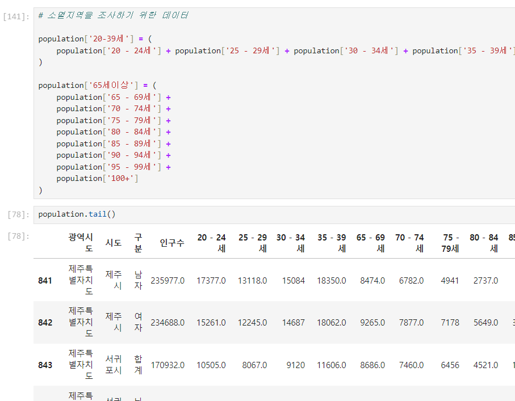Click cell value 6456
Image resolution: width=515 pixels, height=401 pixels.
[x=450, y=365]
